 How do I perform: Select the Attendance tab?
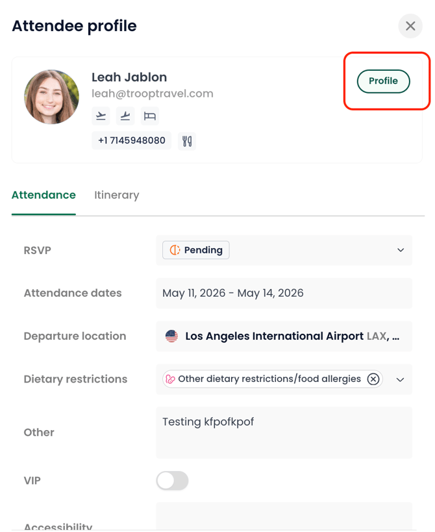click(43, 195)
